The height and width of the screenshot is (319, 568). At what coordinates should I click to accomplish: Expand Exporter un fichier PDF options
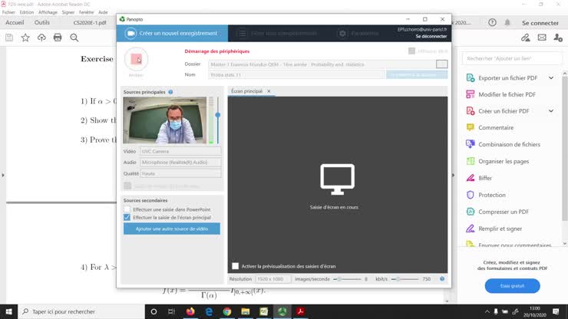(x=550, y=77)
